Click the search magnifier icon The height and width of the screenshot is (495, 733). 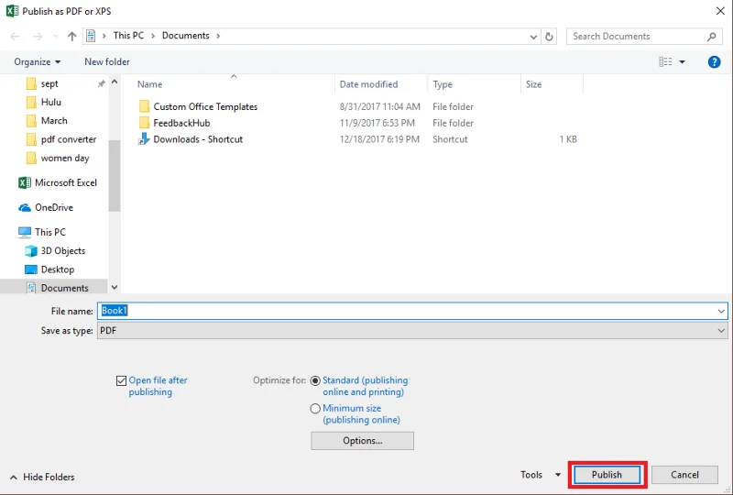(x=712, y=37)
